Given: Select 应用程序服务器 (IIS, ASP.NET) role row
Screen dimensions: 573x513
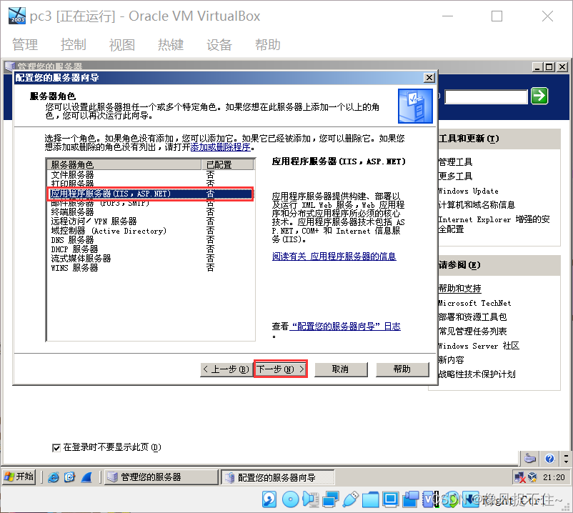Looking at the screenshot, I should click(x=151, y=194).
